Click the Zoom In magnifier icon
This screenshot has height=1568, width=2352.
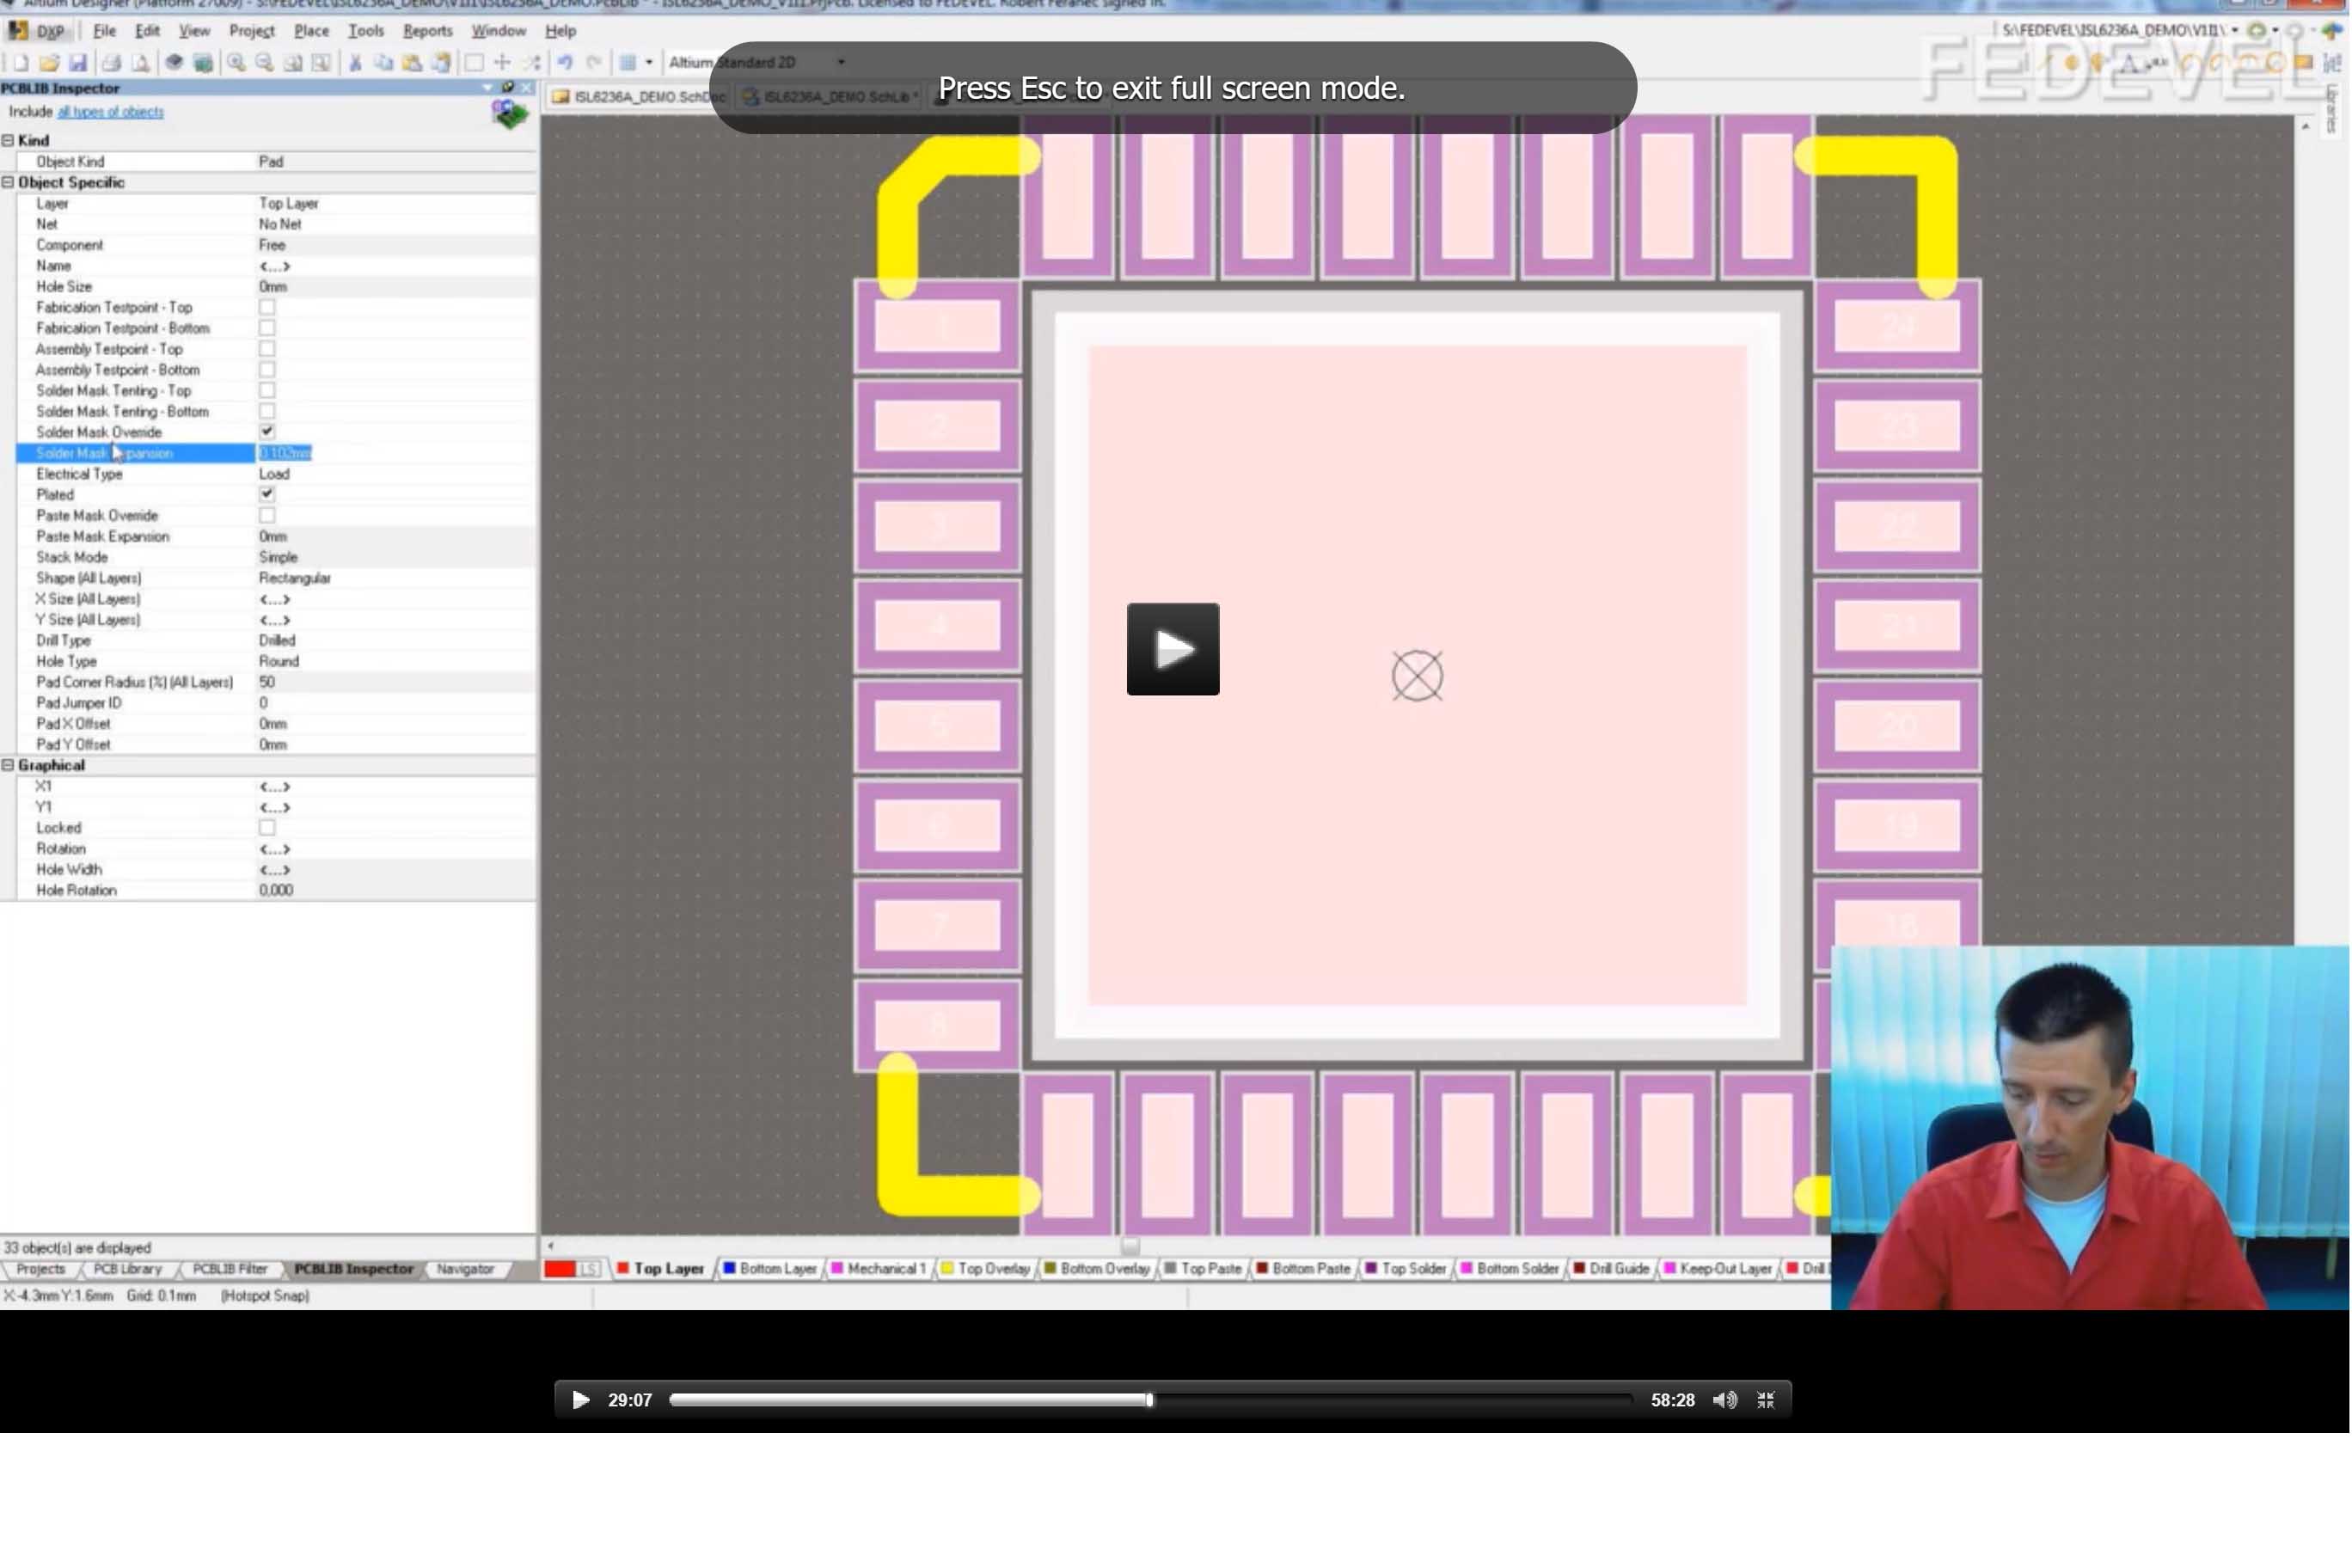pos(236,63)
